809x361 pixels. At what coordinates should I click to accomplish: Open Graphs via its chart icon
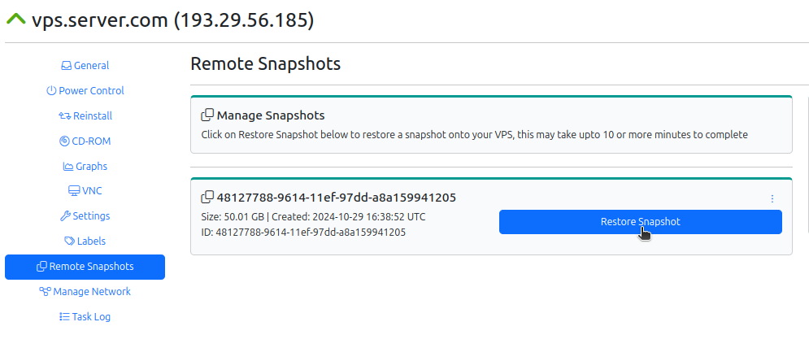[68, 167]
